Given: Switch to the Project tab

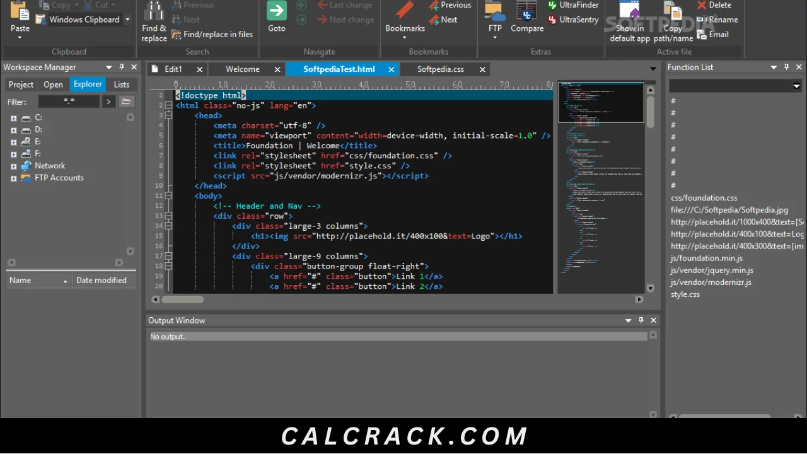Looking at the screenshot, I should pyautogui.click(x=21, y=84).
